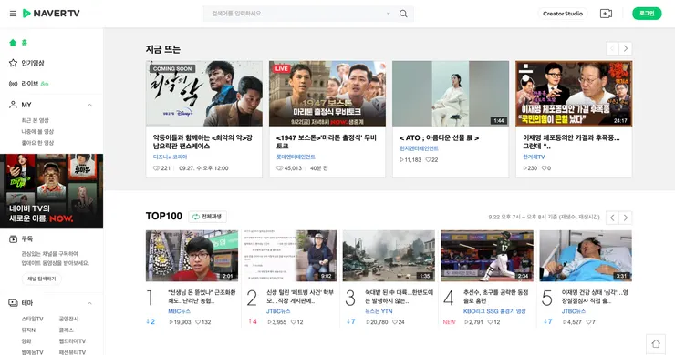This screenshot has width=675, height=355.
Task: Show previous 지금 뜨는 videos
Action: point(612,48)
